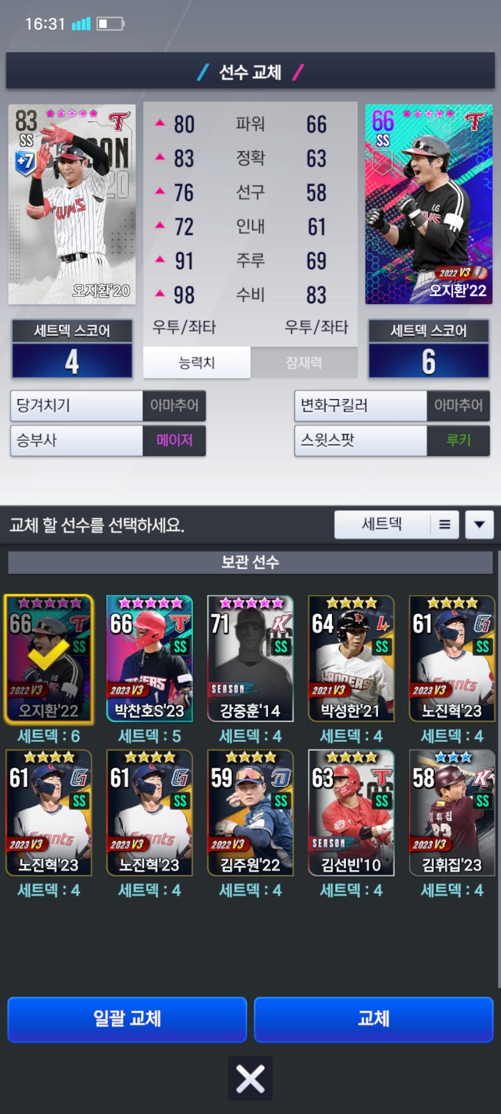Switch to the 능력치 tab
Viewport: 501px width, 1114px height.
coord(197,363)
